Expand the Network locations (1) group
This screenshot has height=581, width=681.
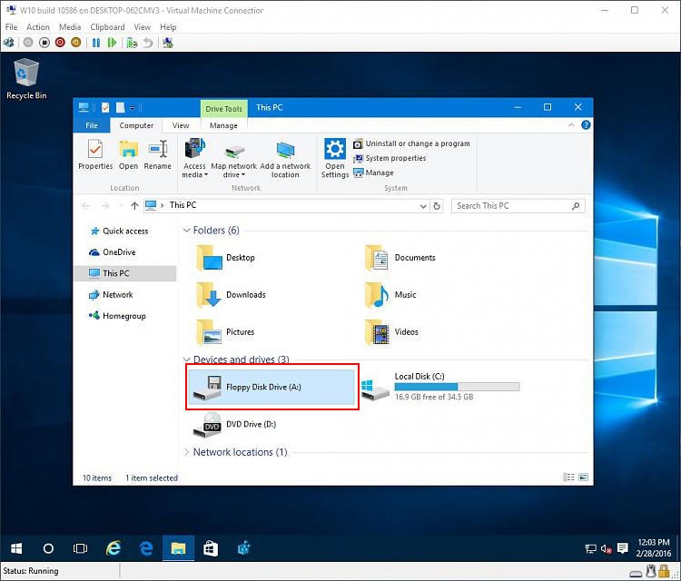[x=186, y=452]
